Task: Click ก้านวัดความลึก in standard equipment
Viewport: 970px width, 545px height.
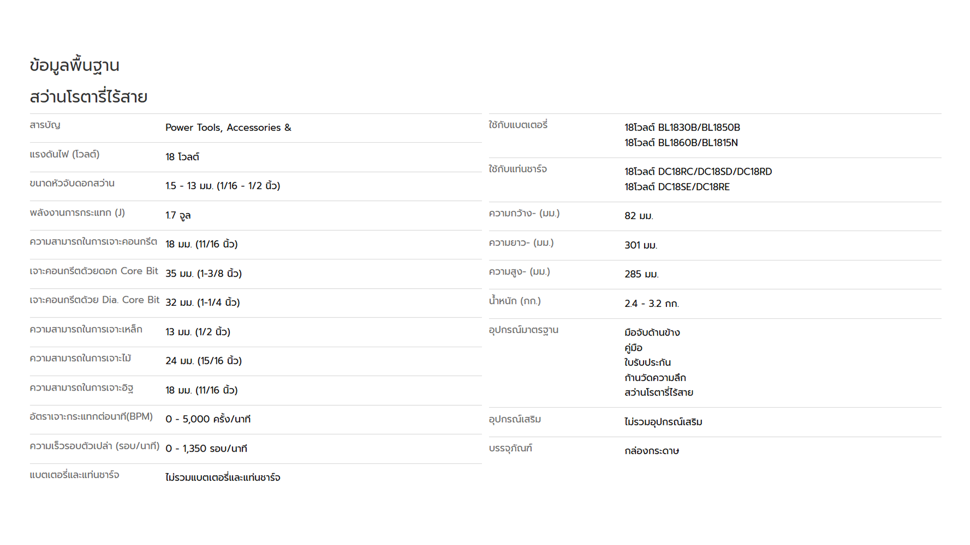Action: [x=655, y=377]
